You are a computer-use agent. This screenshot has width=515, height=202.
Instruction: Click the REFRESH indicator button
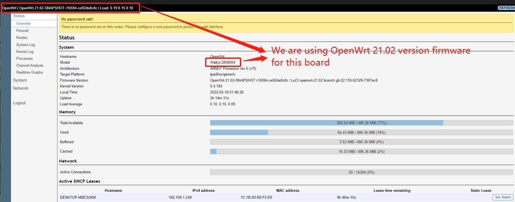pyautogui.click(x=506, y=8)
